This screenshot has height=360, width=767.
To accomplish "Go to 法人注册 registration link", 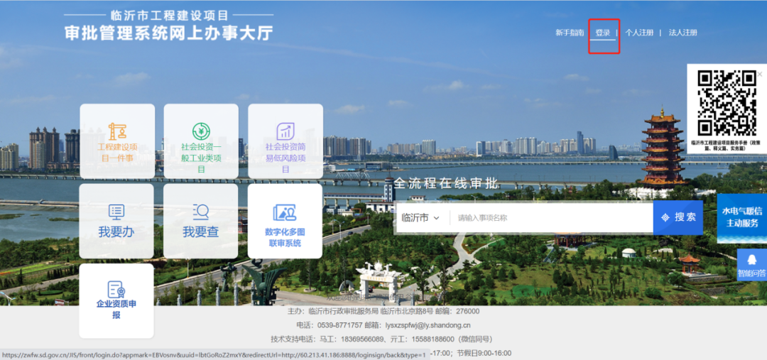I will coord(683,33).
